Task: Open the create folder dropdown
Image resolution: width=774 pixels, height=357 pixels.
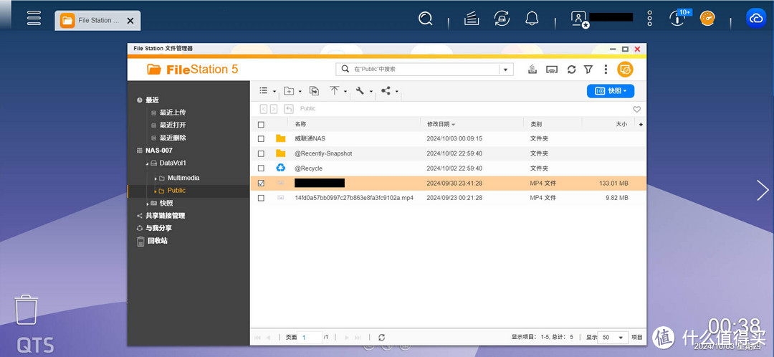Action: 292,91
